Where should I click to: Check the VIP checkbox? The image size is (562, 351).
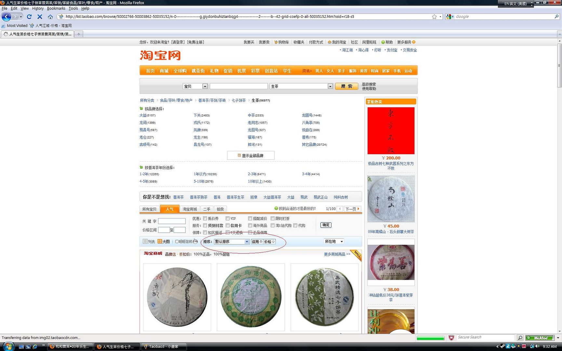[228, 218]
